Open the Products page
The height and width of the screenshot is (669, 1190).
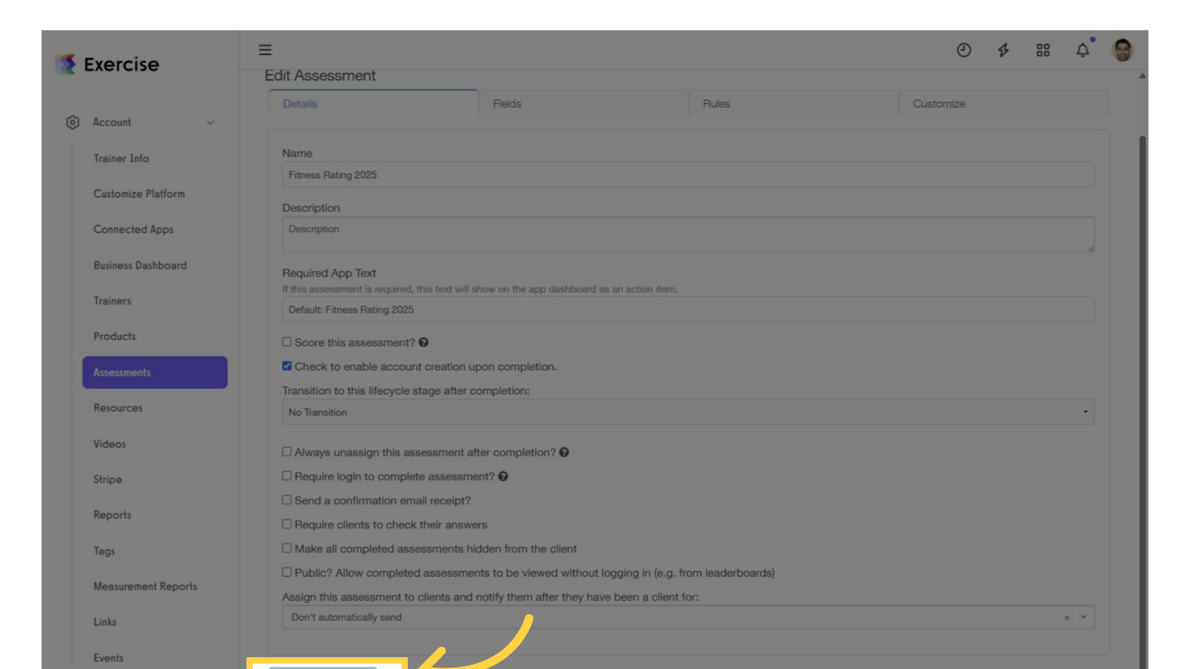point(115,336)
